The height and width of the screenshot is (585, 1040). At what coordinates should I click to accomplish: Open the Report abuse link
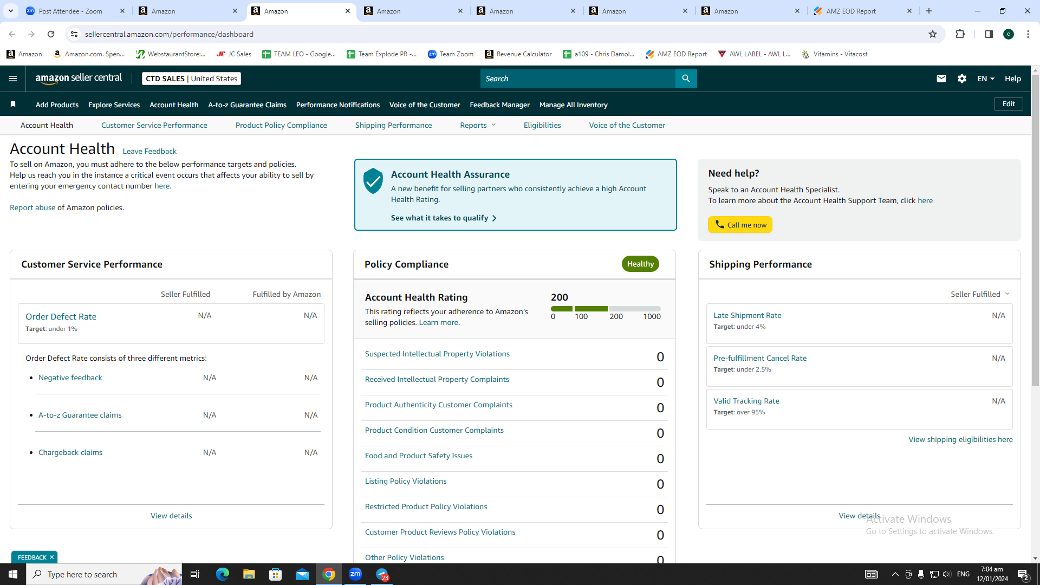point(32,207)
